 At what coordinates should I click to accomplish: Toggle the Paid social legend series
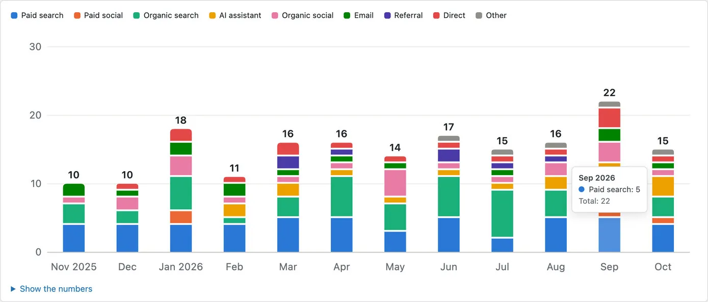pos(98,15)
